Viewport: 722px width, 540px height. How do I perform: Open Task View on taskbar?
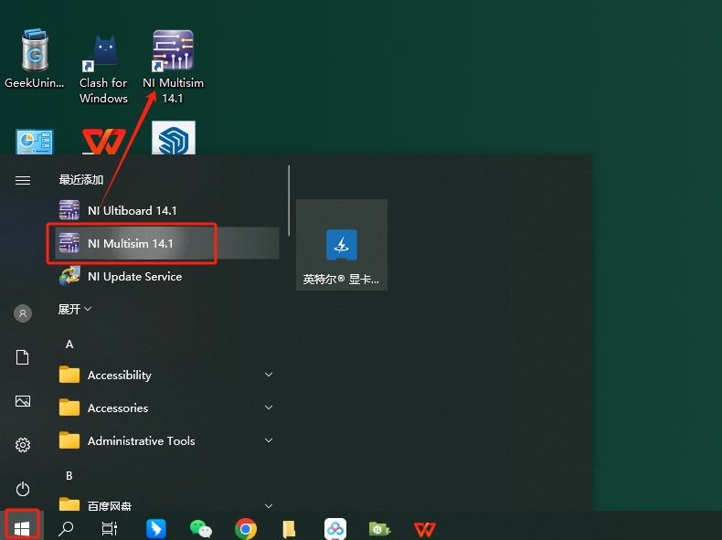coord(109,528)
